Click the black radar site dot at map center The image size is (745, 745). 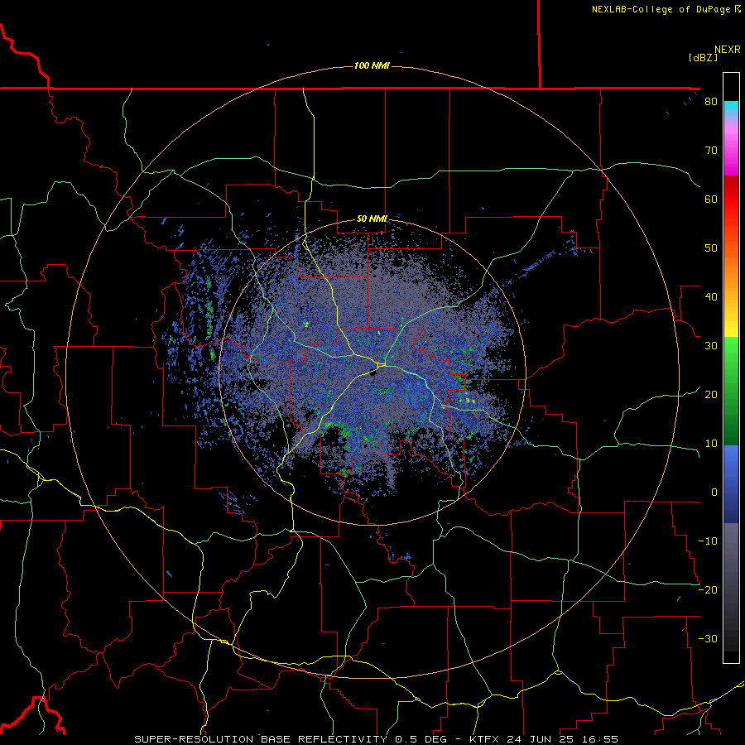[373, 373]
